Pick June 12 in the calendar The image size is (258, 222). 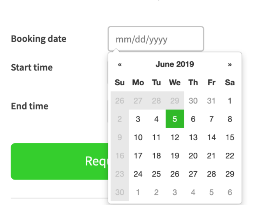175,137
